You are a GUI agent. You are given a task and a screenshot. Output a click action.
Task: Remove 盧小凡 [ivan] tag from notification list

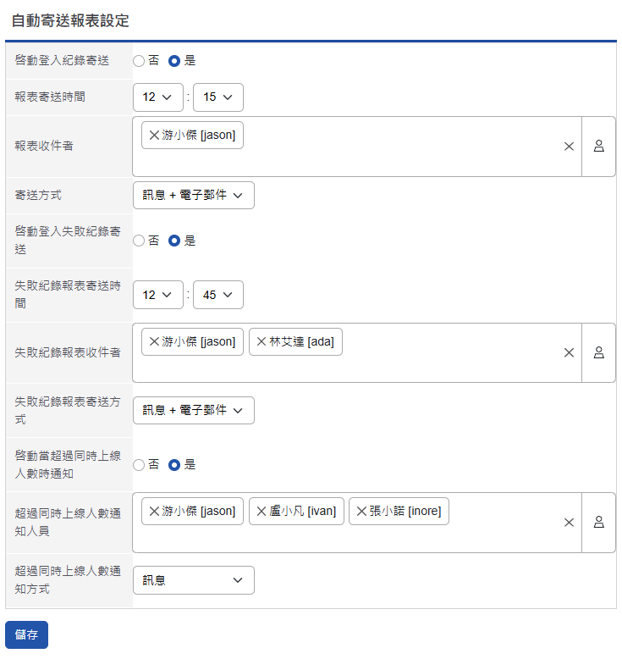[x=261, y=511]
